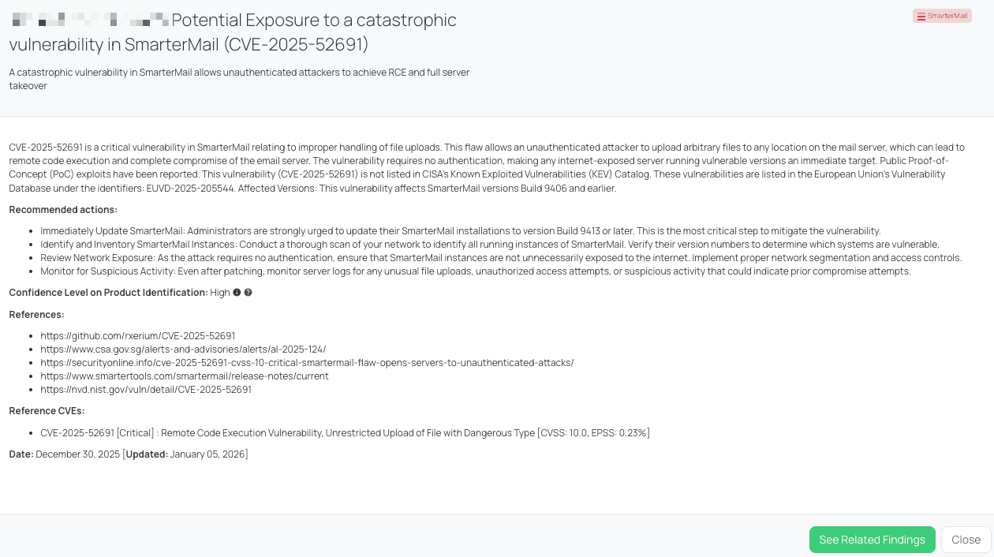Viewport: 994px width, 557px height.
Task: Open the nvd.nist.gov CVE detail link
Action: 144,389
